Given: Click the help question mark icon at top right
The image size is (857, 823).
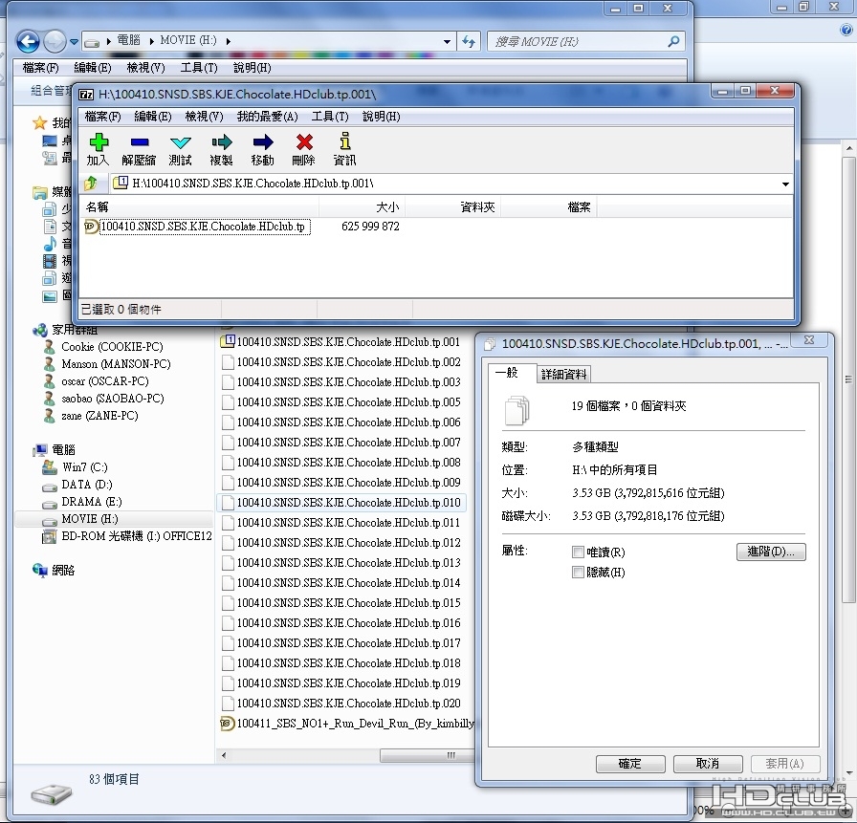Looking at the screenshot, I should tap(846, 30).
